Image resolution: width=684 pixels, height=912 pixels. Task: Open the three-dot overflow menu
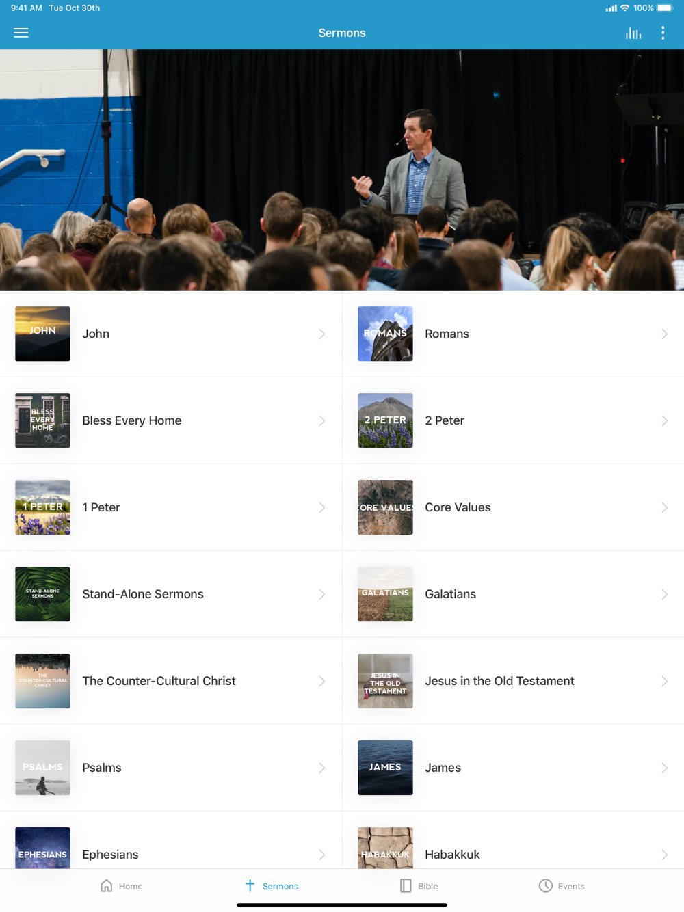tap(663, 33)
